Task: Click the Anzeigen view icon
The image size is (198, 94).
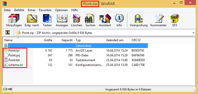Action: pyautogui.click(x=62, y=20)
